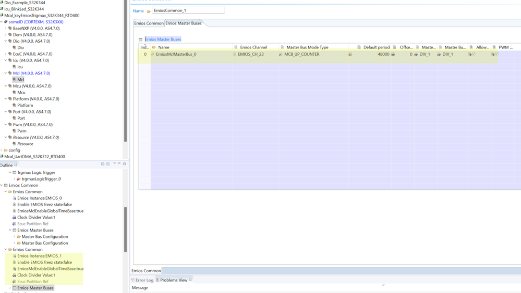Image resolution: width=521 pixels, height=293 pixels.
Task: Expand the config folder node
Action: [2, 150]
